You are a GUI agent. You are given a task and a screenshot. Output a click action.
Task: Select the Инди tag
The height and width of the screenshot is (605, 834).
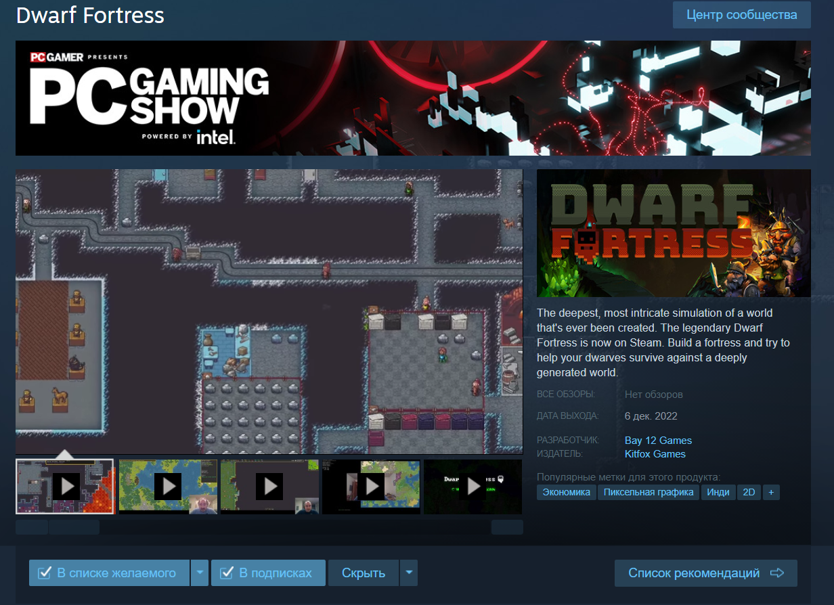tap(718, 492)
